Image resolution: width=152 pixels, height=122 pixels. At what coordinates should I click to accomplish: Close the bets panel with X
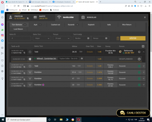(145, 17)
